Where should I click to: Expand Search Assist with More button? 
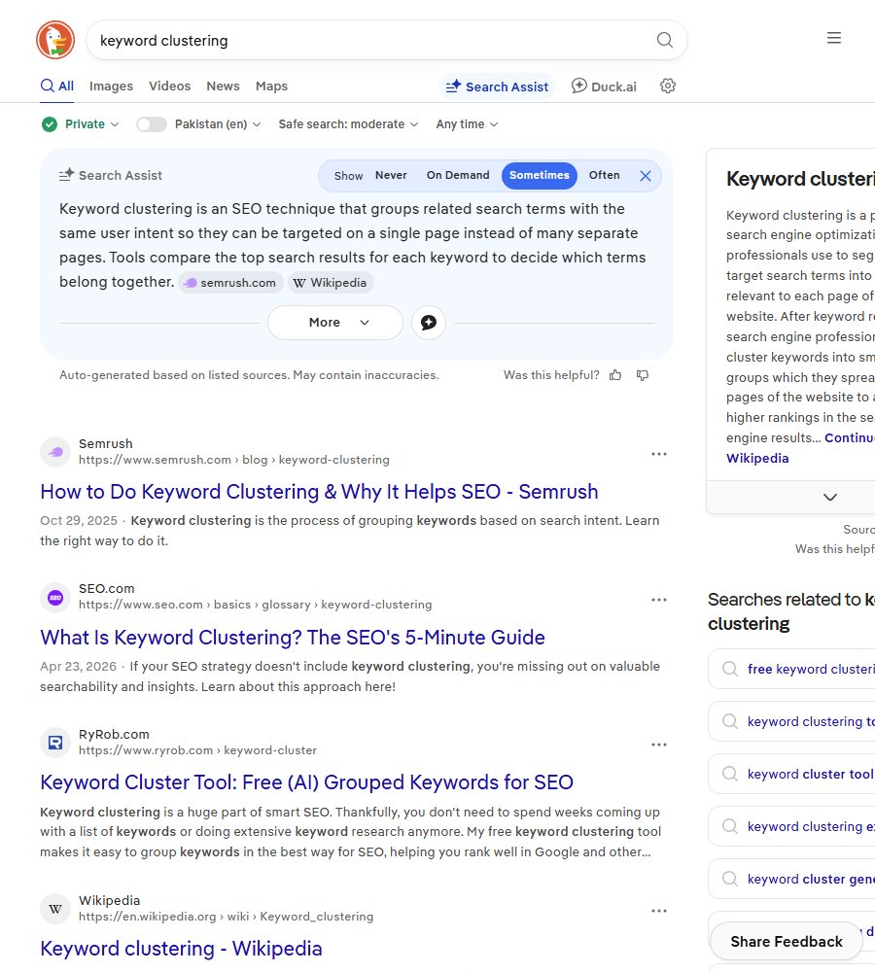(335, 323)
